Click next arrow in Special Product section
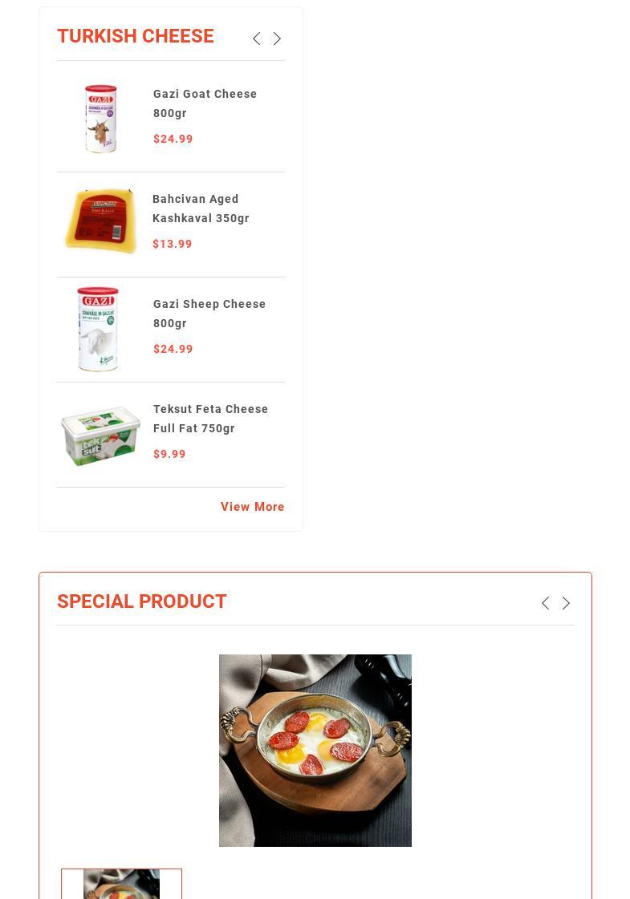The width and height of the screenshot is (630, 899). point(566,603)
